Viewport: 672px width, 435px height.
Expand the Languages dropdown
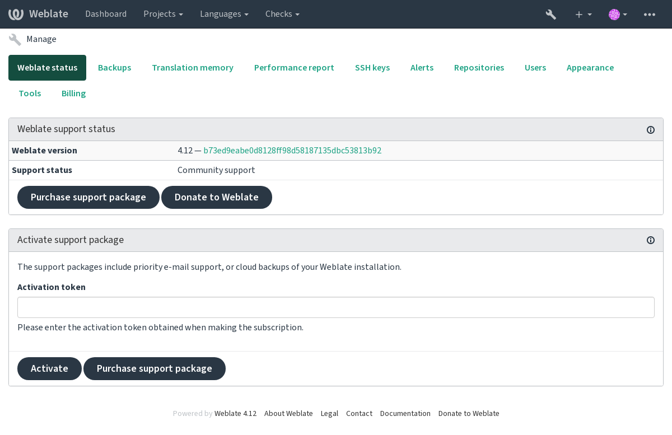tap(224, 14)
